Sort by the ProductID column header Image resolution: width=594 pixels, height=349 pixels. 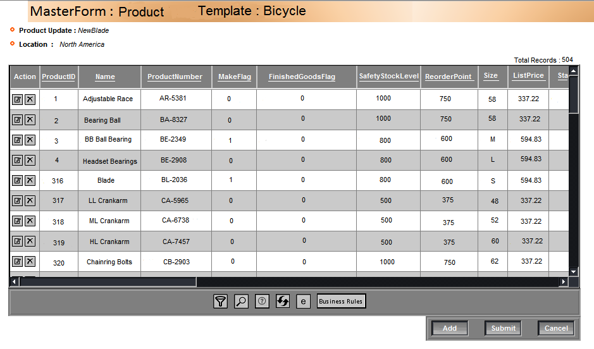tap(59, 77)
